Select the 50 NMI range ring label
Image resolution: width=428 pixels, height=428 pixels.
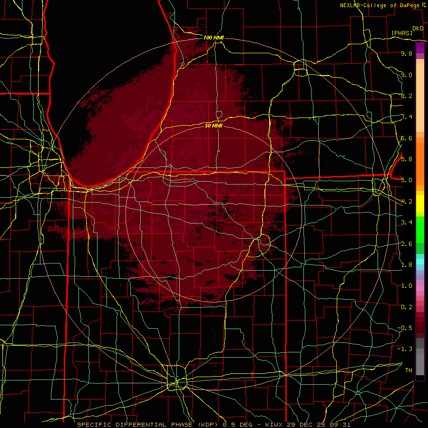(x=214, y=126)
